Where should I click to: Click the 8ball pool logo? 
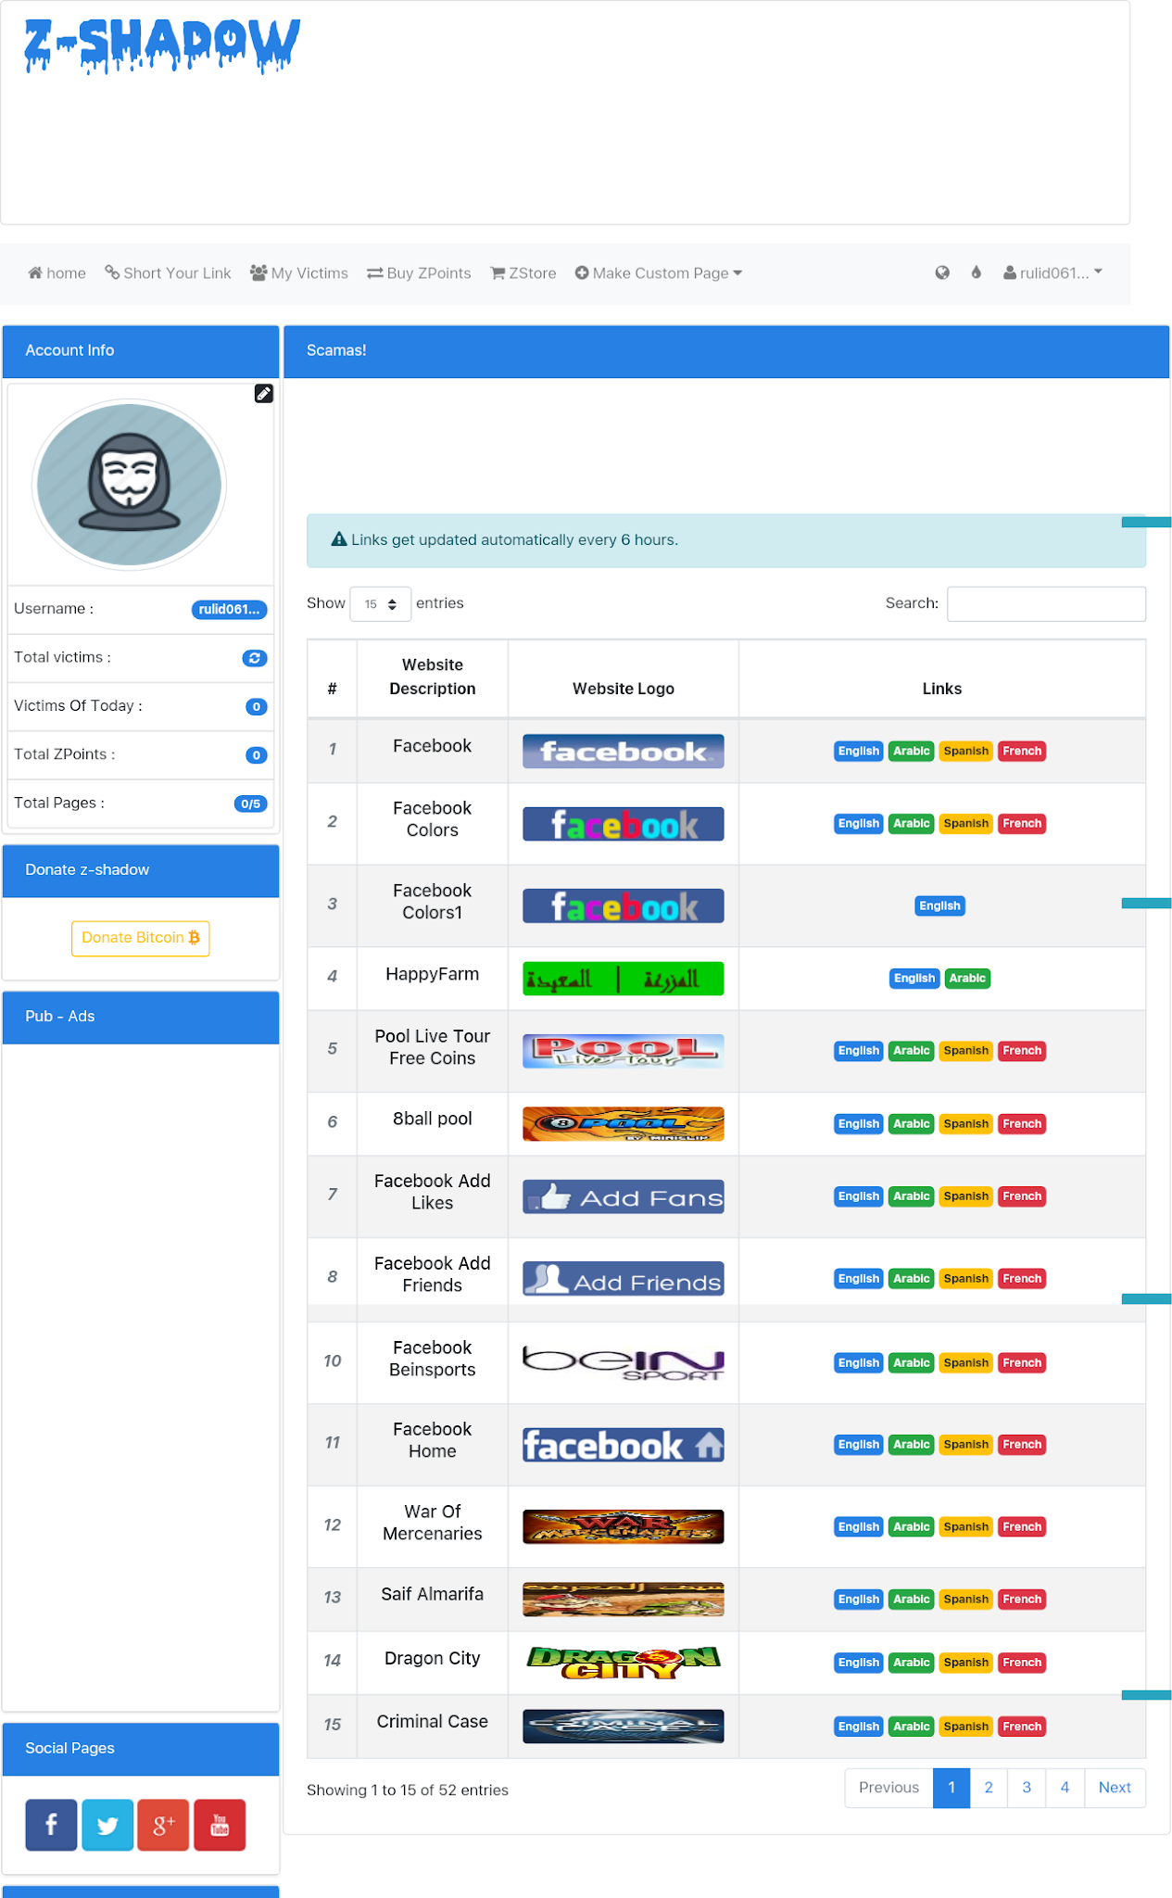tap(624, 1124)
